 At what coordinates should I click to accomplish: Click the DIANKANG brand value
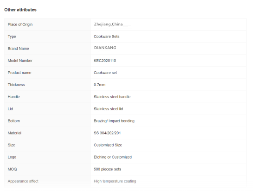point(105,48)
